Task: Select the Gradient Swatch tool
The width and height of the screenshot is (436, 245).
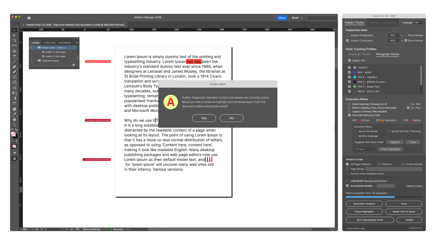Action: pyautogui.click(x=14, y=98)
